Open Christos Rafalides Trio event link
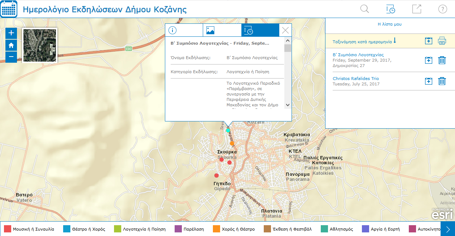The width and height of the screenshot is (455, 236). (x=355, y=79)
